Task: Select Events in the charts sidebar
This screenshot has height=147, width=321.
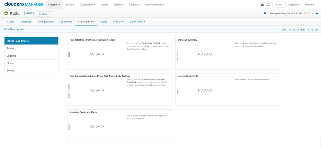Action: (x=31, y=70)
